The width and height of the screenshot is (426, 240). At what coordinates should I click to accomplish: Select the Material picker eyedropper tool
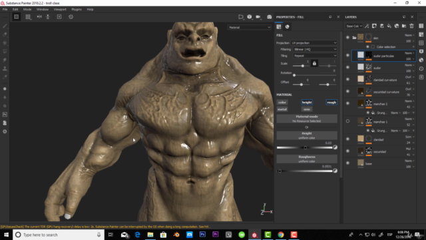(x=5, y=77)
